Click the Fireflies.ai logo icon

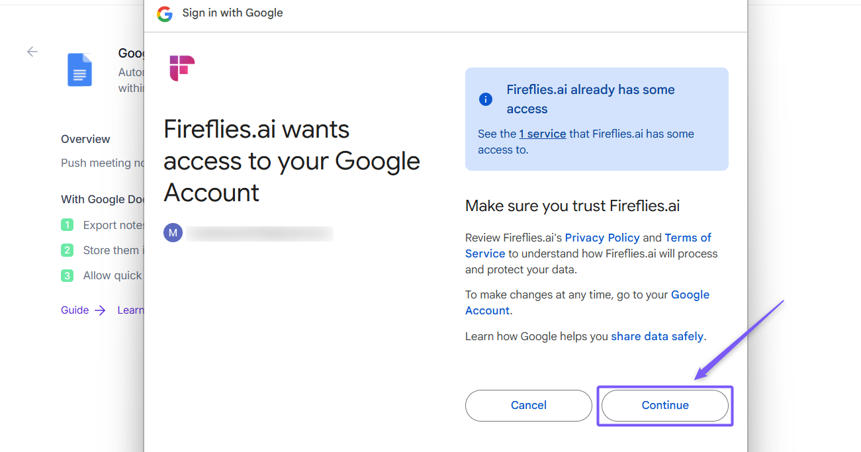click(182, 68)
